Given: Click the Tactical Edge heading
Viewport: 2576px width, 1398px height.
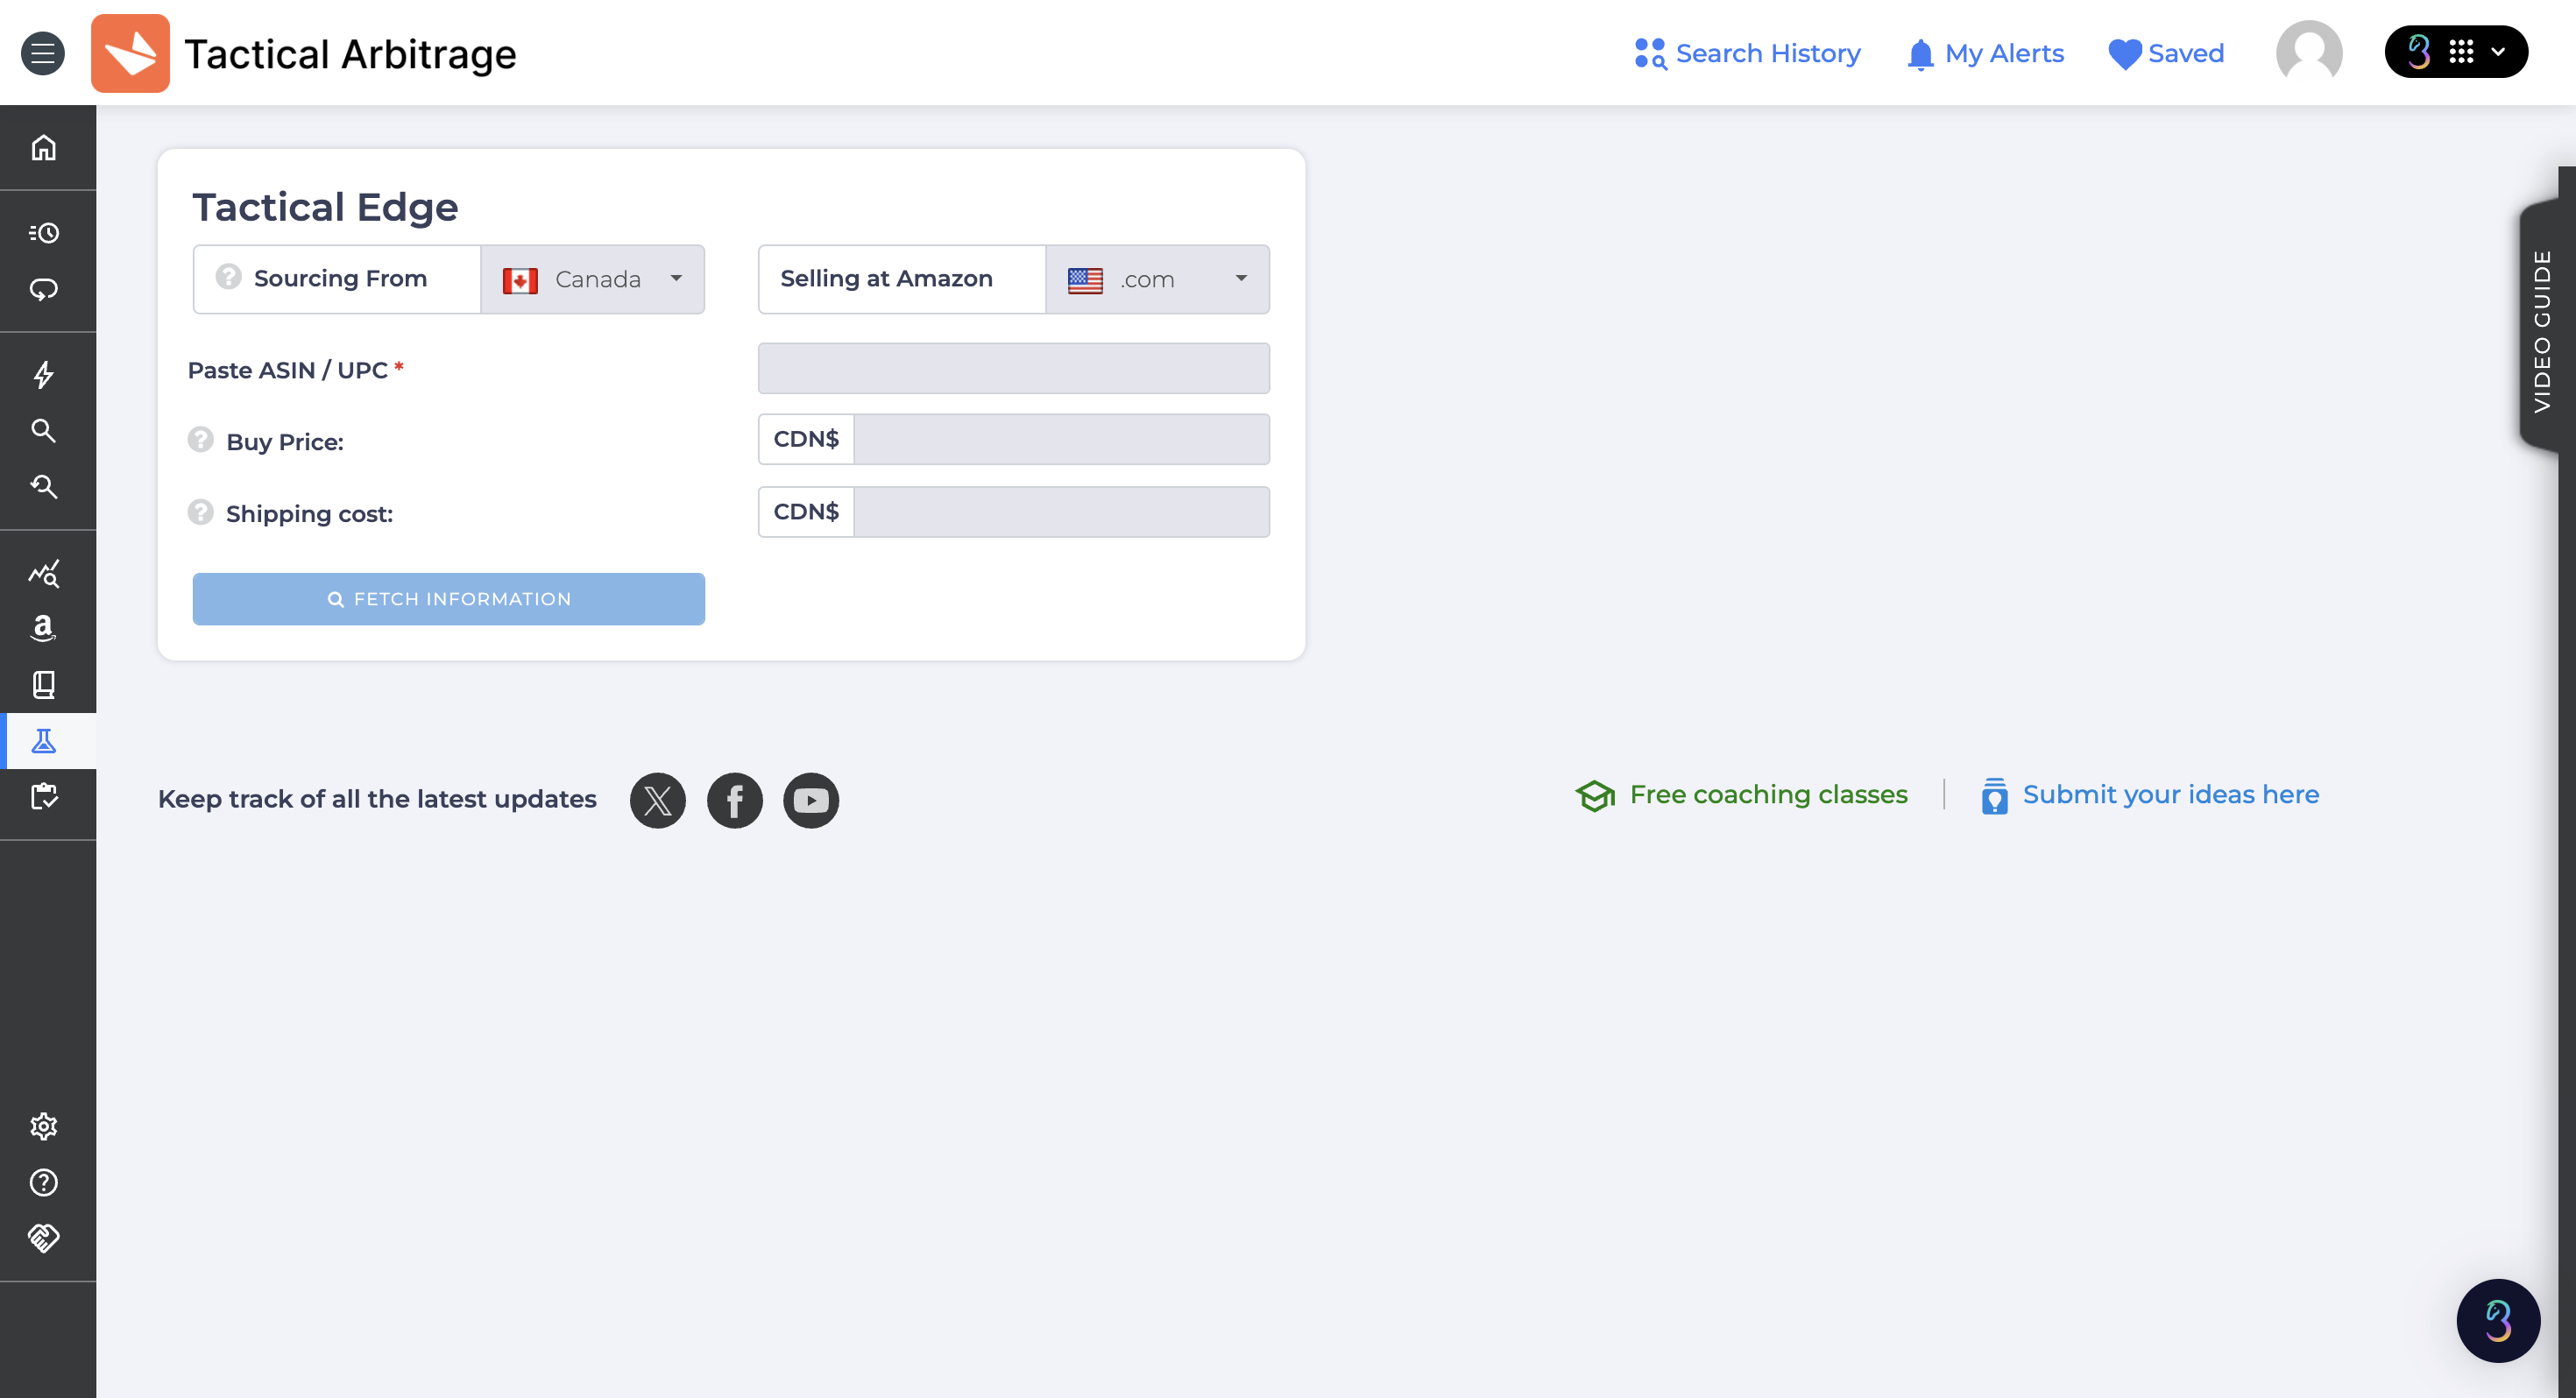Looking at the screenshot, I should click(x=325, y=207).
